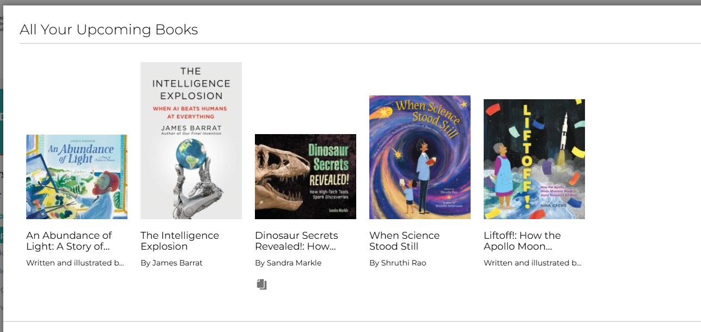Open the 'An Abundance of Light' title link

click(x=69, y=241)
